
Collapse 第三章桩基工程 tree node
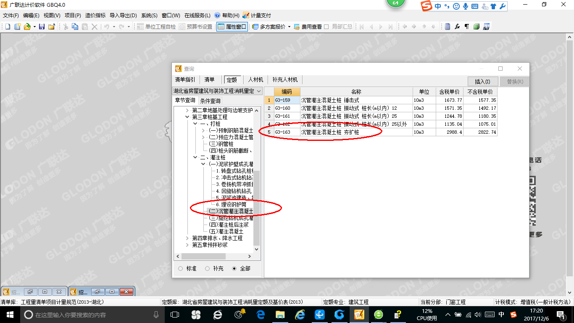[x=187, y=117]
